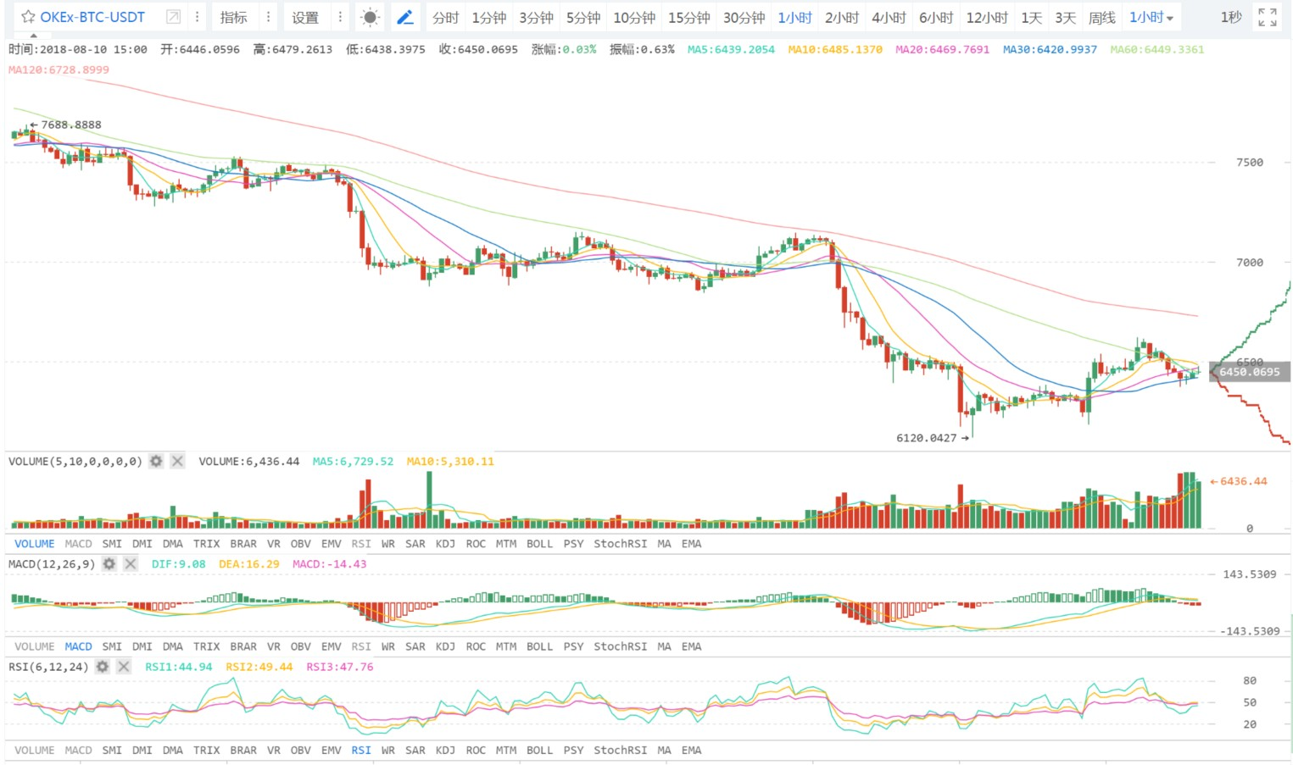Switch to the 1天 timeframe
The width and height of the screenshot is (1293, 765).
[x=1031, y=17]
